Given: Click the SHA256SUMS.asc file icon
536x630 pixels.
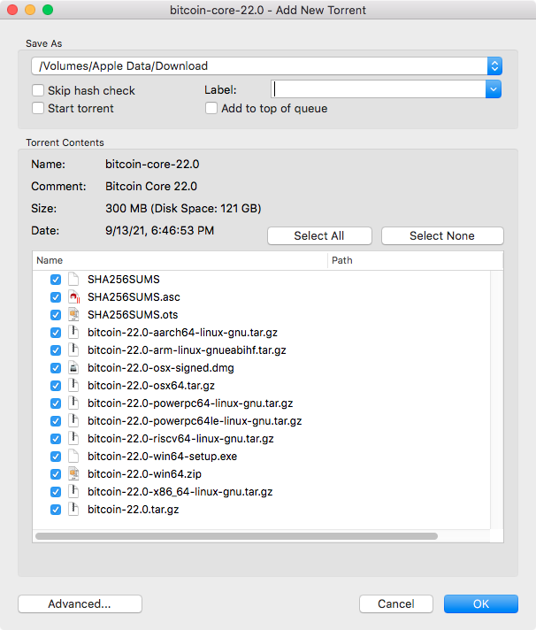Looking at the screenshot, I should click(73, 297).
